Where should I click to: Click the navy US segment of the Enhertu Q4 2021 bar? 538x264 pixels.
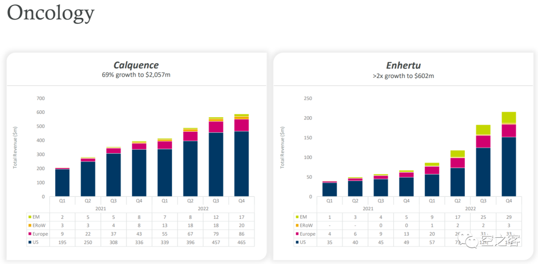[406, 187]
